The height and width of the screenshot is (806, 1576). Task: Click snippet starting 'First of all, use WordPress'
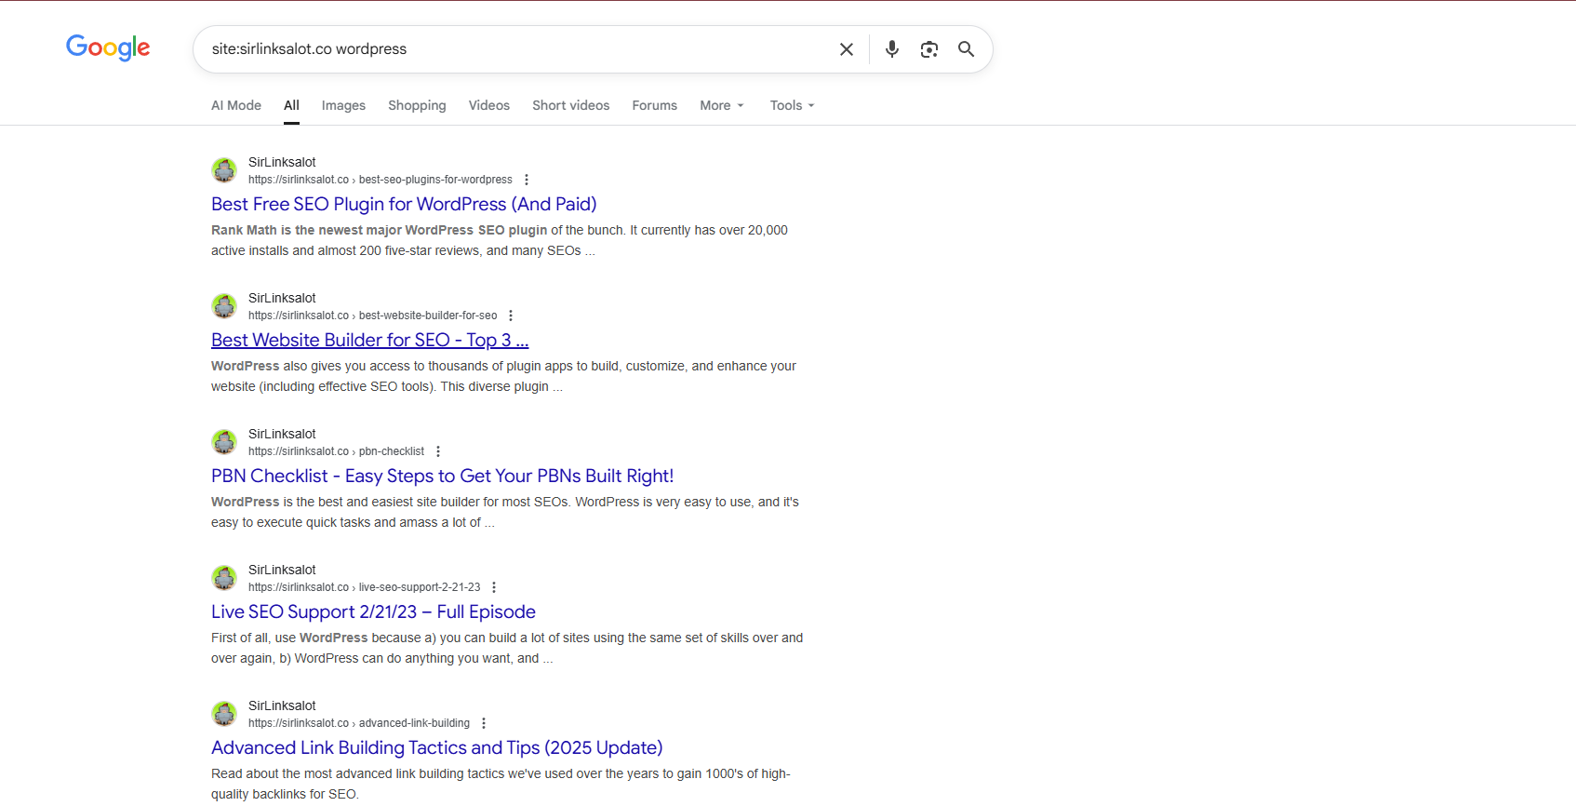[507, 648]
